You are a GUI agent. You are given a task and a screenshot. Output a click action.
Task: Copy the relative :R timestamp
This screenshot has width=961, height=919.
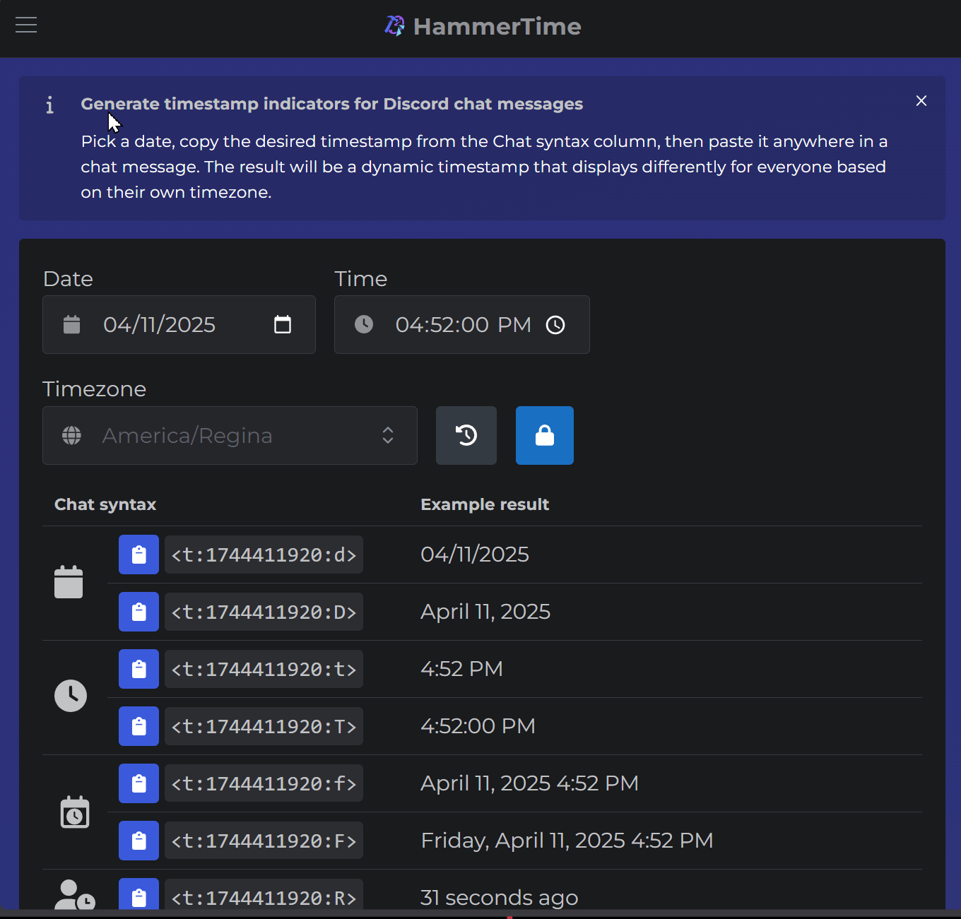click(138, 896)
